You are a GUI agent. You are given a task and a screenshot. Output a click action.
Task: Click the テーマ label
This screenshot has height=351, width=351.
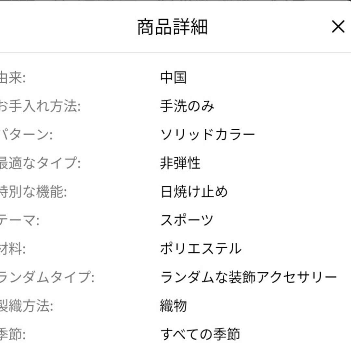(19, 220)
